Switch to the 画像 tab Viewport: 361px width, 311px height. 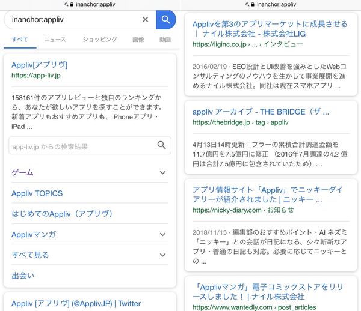click(x=138, y=40)
